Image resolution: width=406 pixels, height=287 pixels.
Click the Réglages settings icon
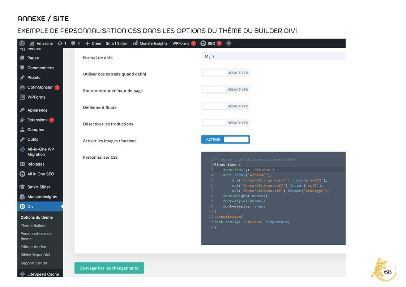click(x=22, y=164)
